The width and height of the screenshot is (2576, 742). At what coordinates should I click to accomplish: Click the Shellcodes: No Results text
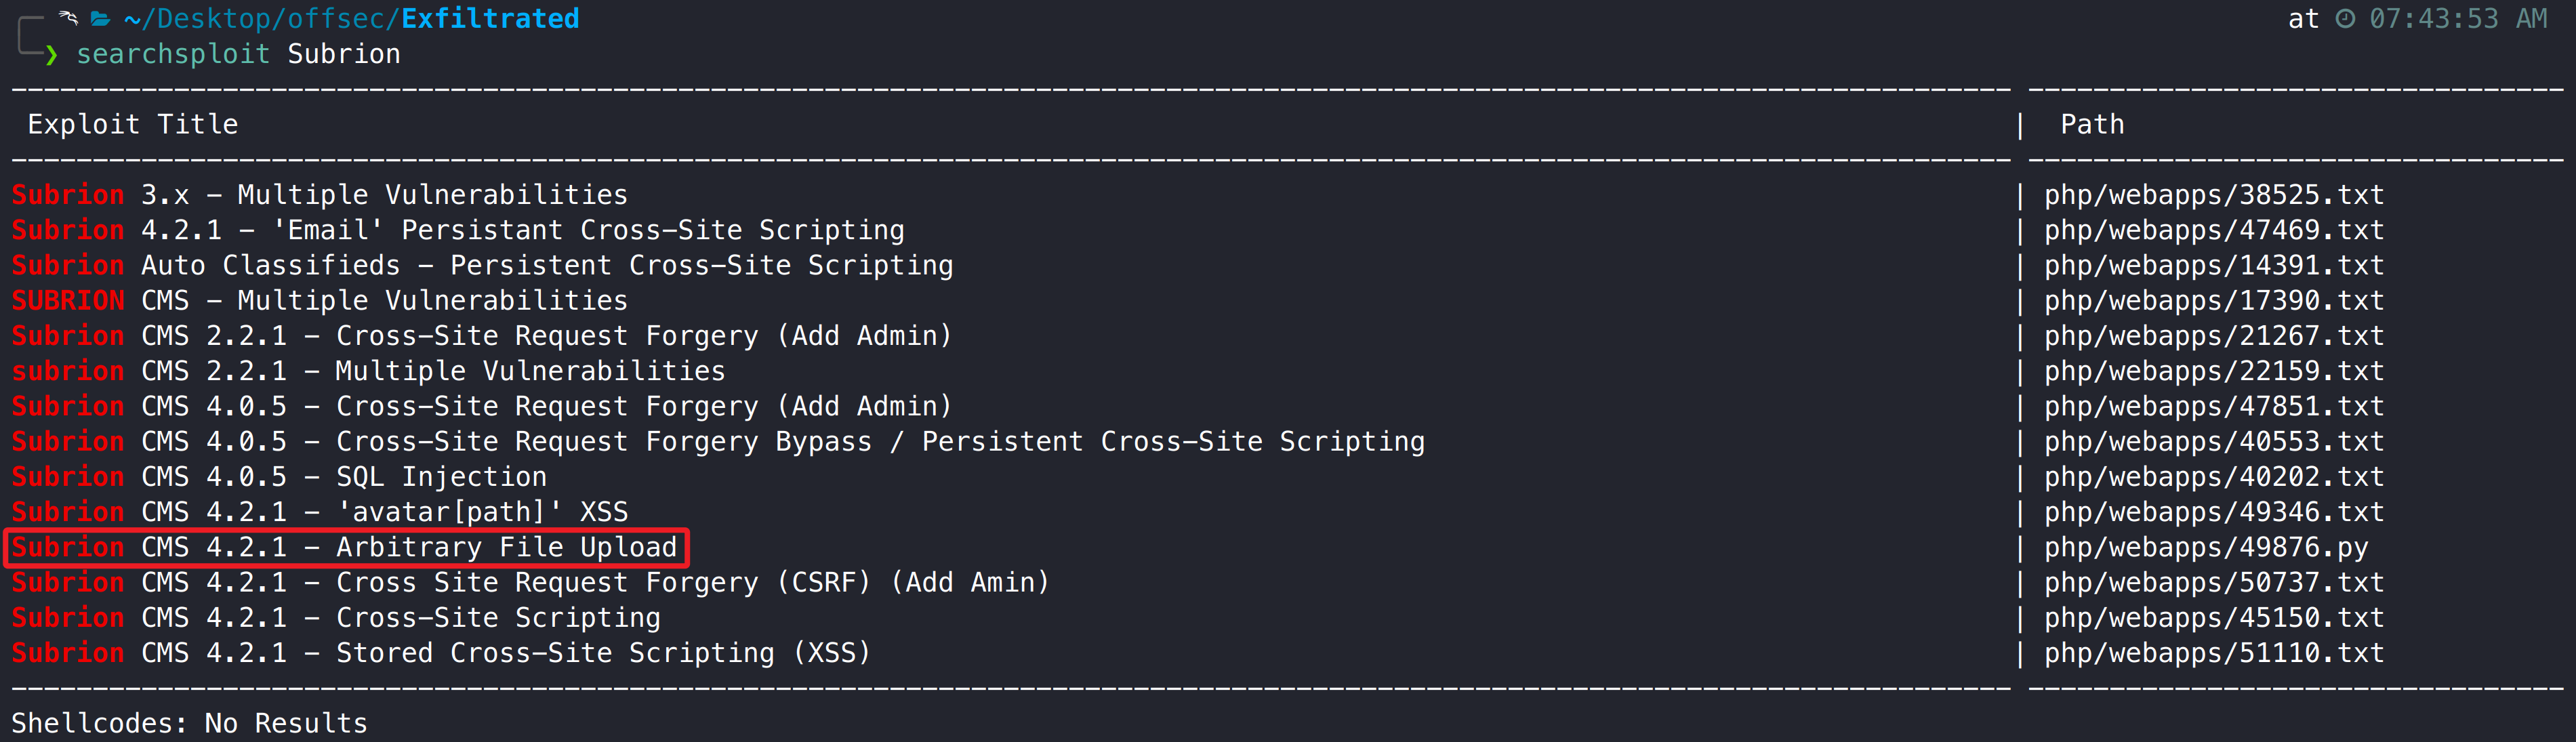click(189, 723)
